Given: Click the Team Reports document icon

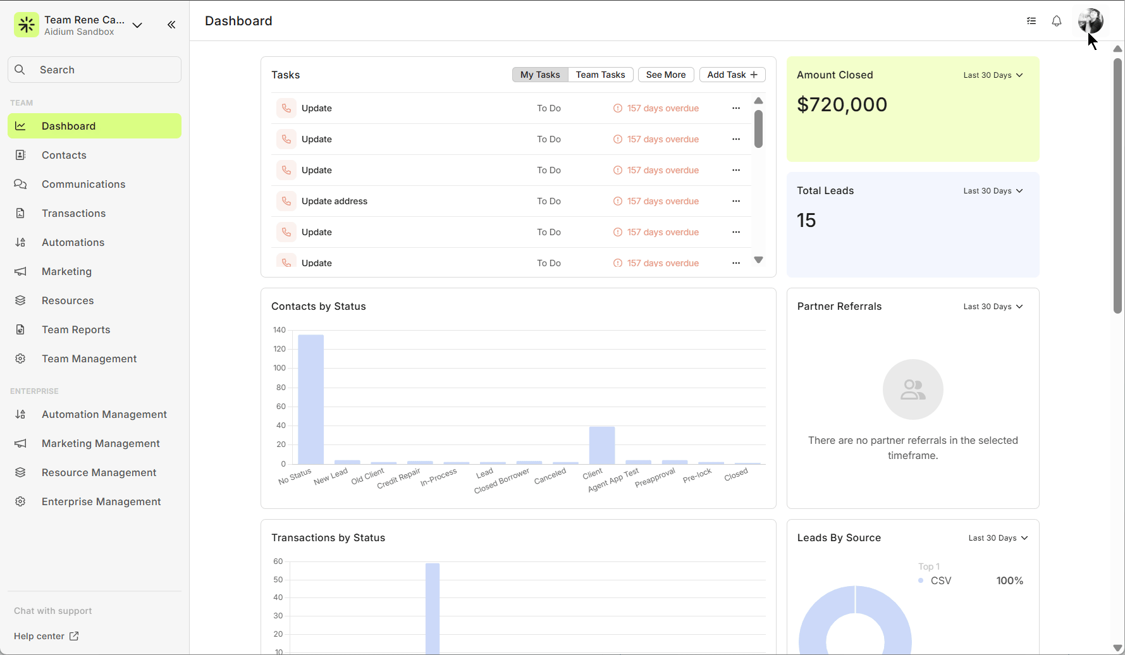Looking at the screenshot, I should (x=20, y=329).
